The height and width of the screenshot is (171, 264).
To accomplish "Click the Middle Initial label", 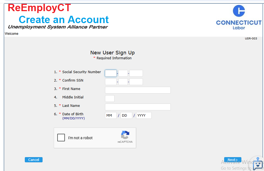I will pyautogui.click(x=73, y=97).
